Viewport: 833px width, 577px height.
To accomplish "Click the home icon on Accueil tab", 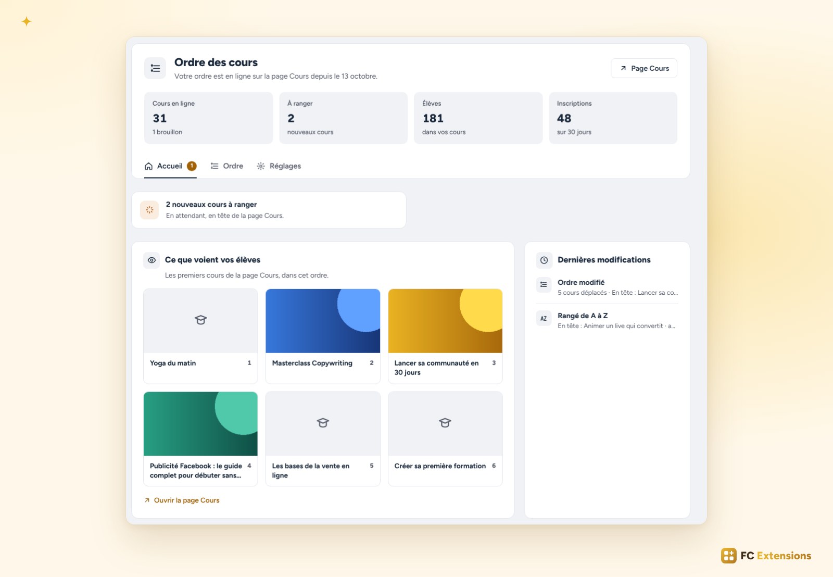I will coord(148,166).
